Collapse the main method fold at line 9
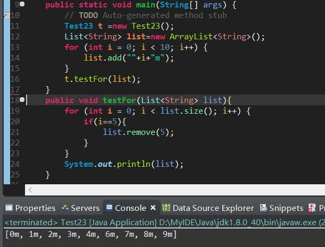 pos(22,4)
